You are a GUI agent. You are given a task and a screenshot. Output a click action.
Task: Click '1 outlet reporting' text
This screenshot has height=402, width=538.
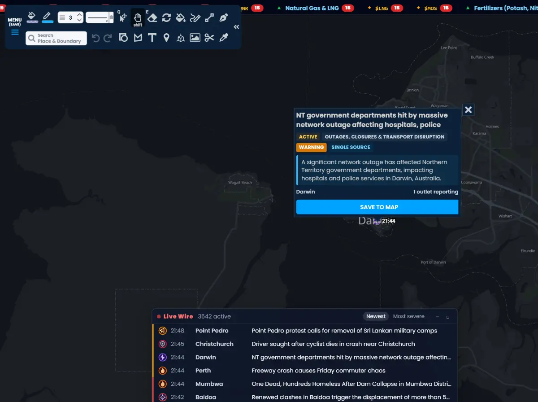pos(436,192)
